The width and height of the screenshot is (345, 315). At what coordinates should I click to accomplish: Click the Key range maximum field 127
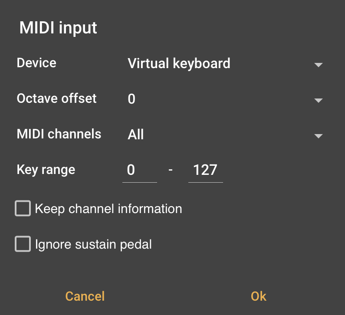(x=205, y=170)
